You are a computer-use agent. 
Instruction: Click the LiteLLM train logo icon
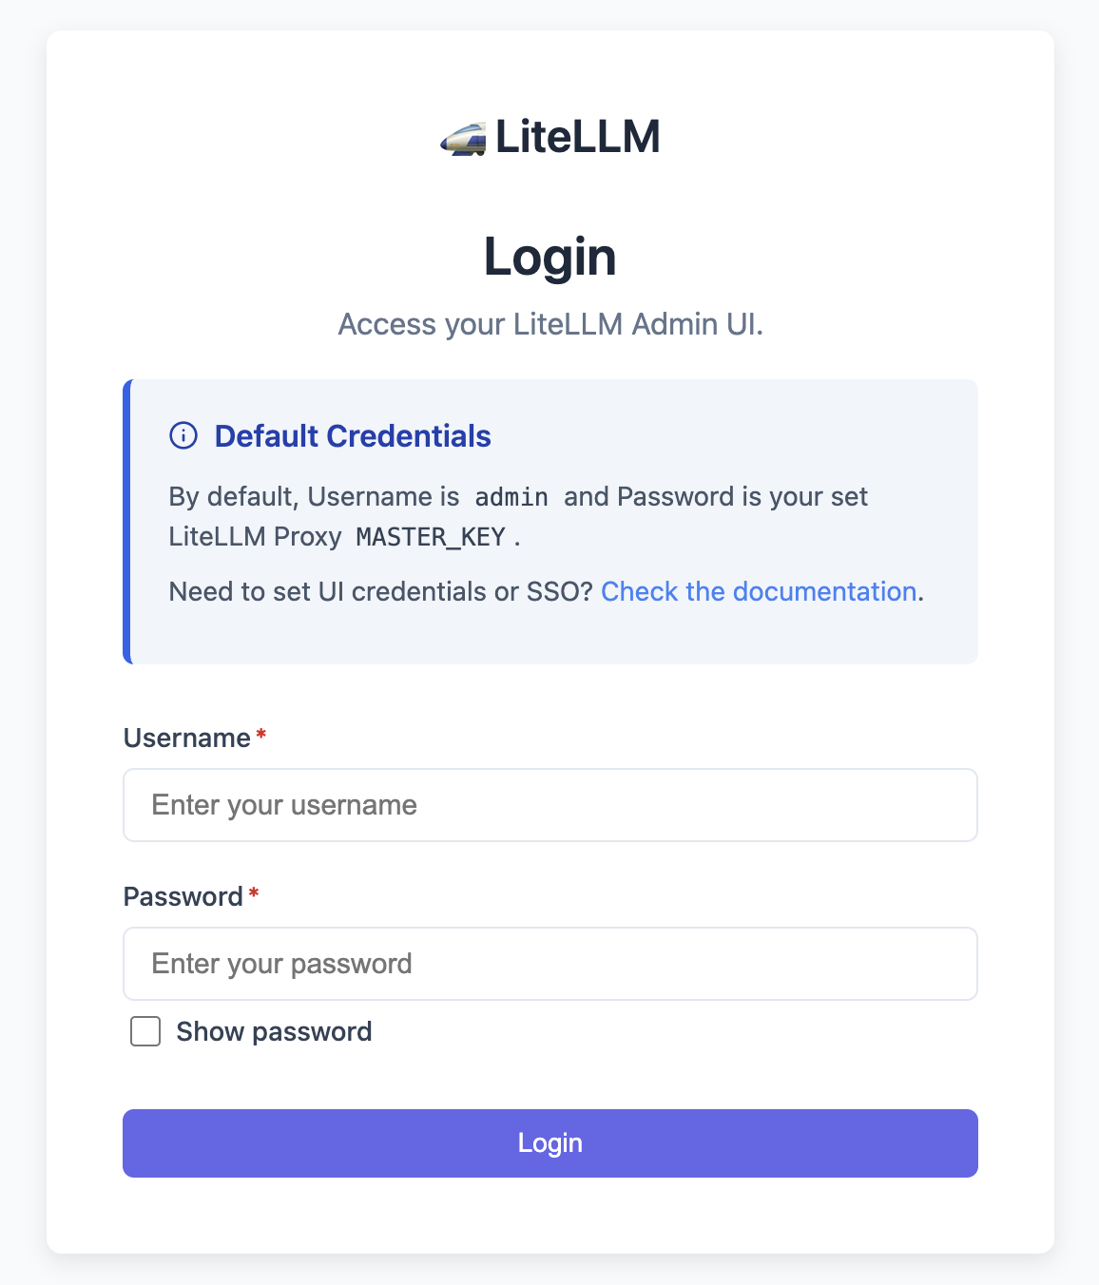point(463,138)
